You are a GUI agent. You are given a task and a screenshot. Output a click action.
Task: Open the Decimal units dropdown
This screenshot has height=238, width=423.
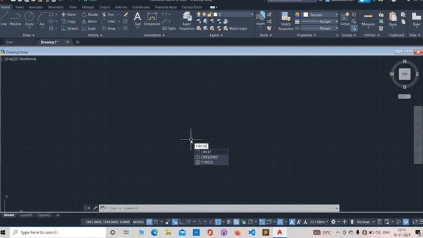pos(365,222)
